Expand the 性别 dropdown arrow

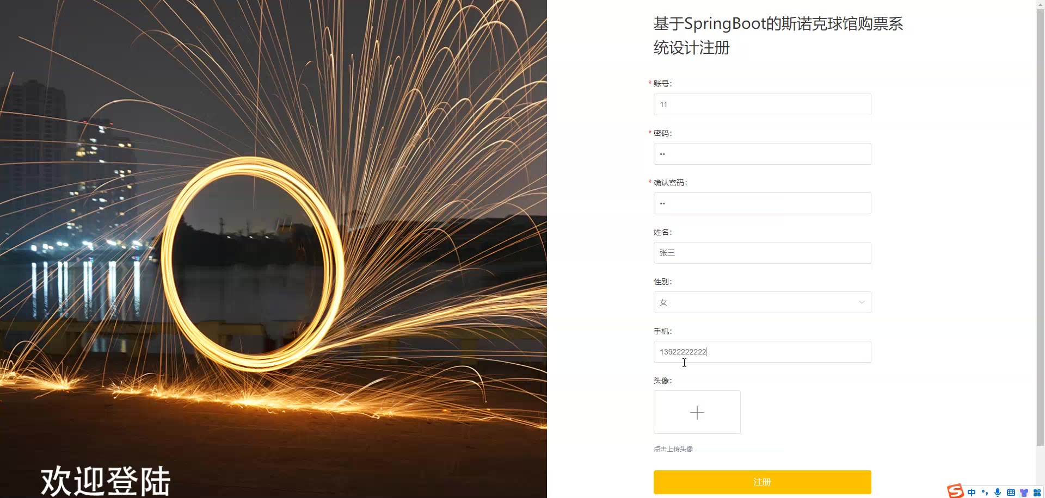(862, 302)
